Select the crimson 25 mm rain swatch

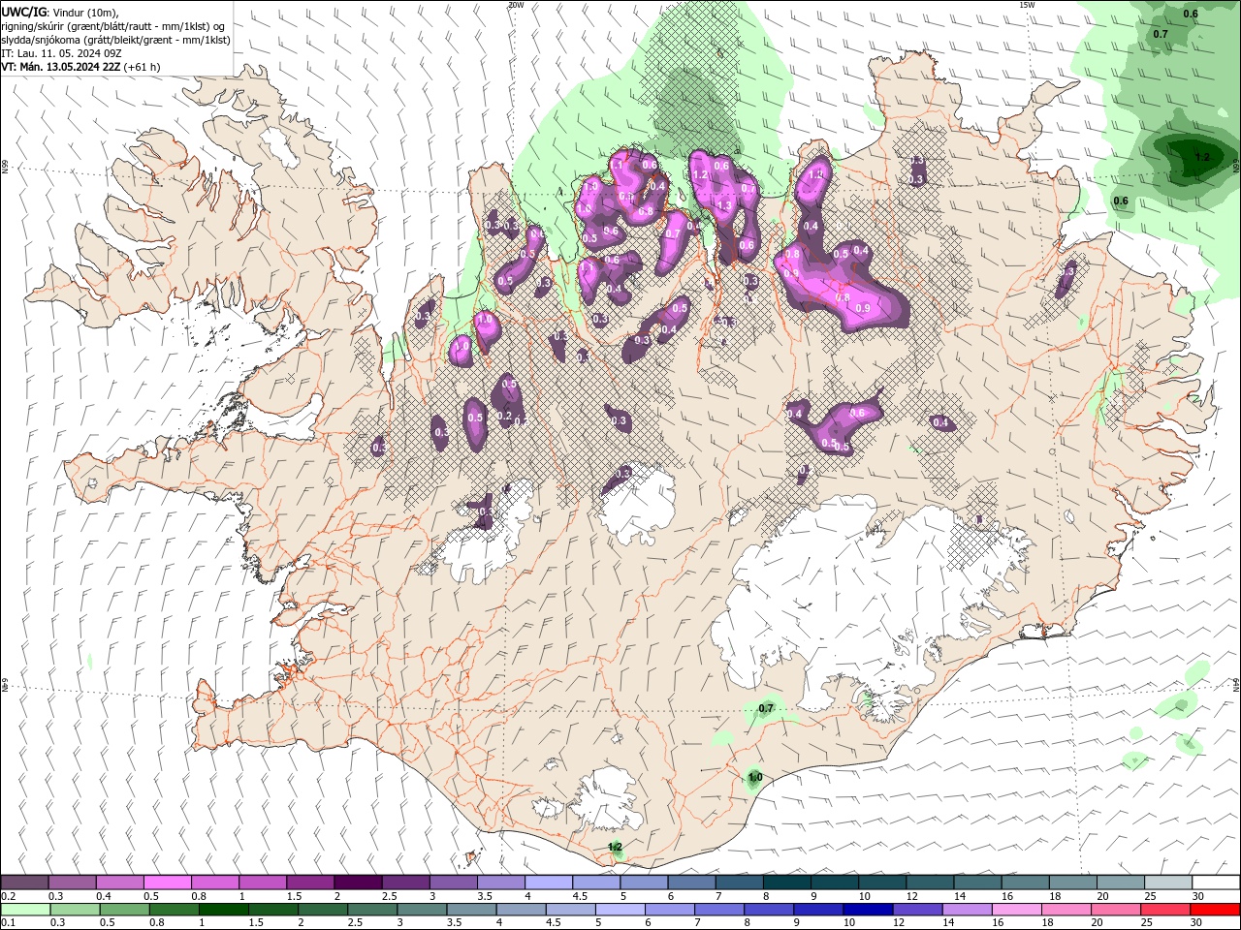[x=1163, y=910]
